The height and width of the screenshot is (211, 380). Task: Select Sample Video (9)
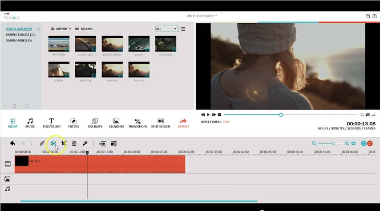point(19,41)
